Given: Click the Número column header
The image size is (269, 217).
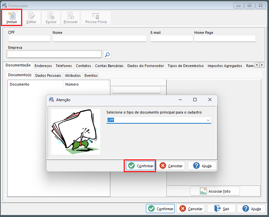Looking at the screenshot, I should tap(86, 84).
